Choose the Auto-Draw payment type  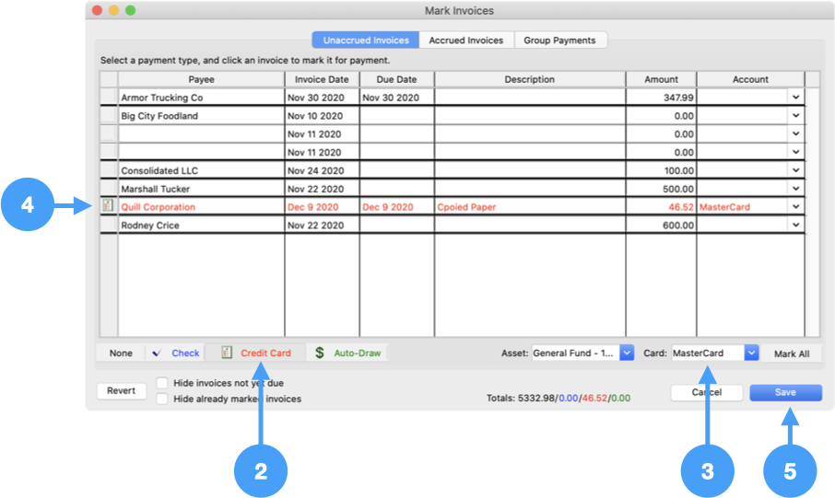point(347,353)
